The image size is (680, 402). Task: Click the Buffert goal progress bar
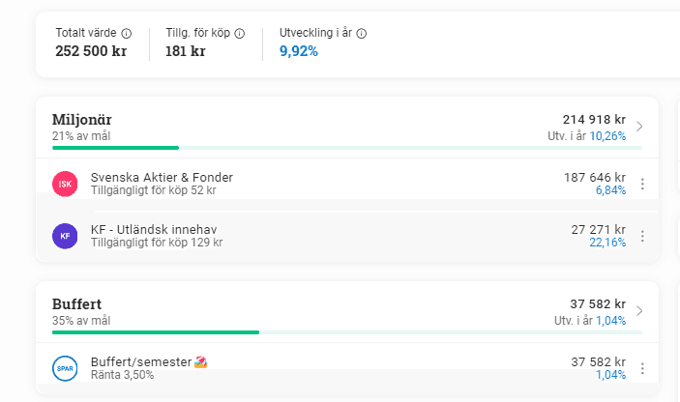[x=155, y=332]
